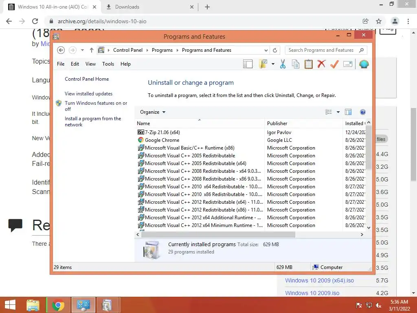Open the File menu
The width and height of the screenshot is (417, 313).
click(x=61, y=64)
